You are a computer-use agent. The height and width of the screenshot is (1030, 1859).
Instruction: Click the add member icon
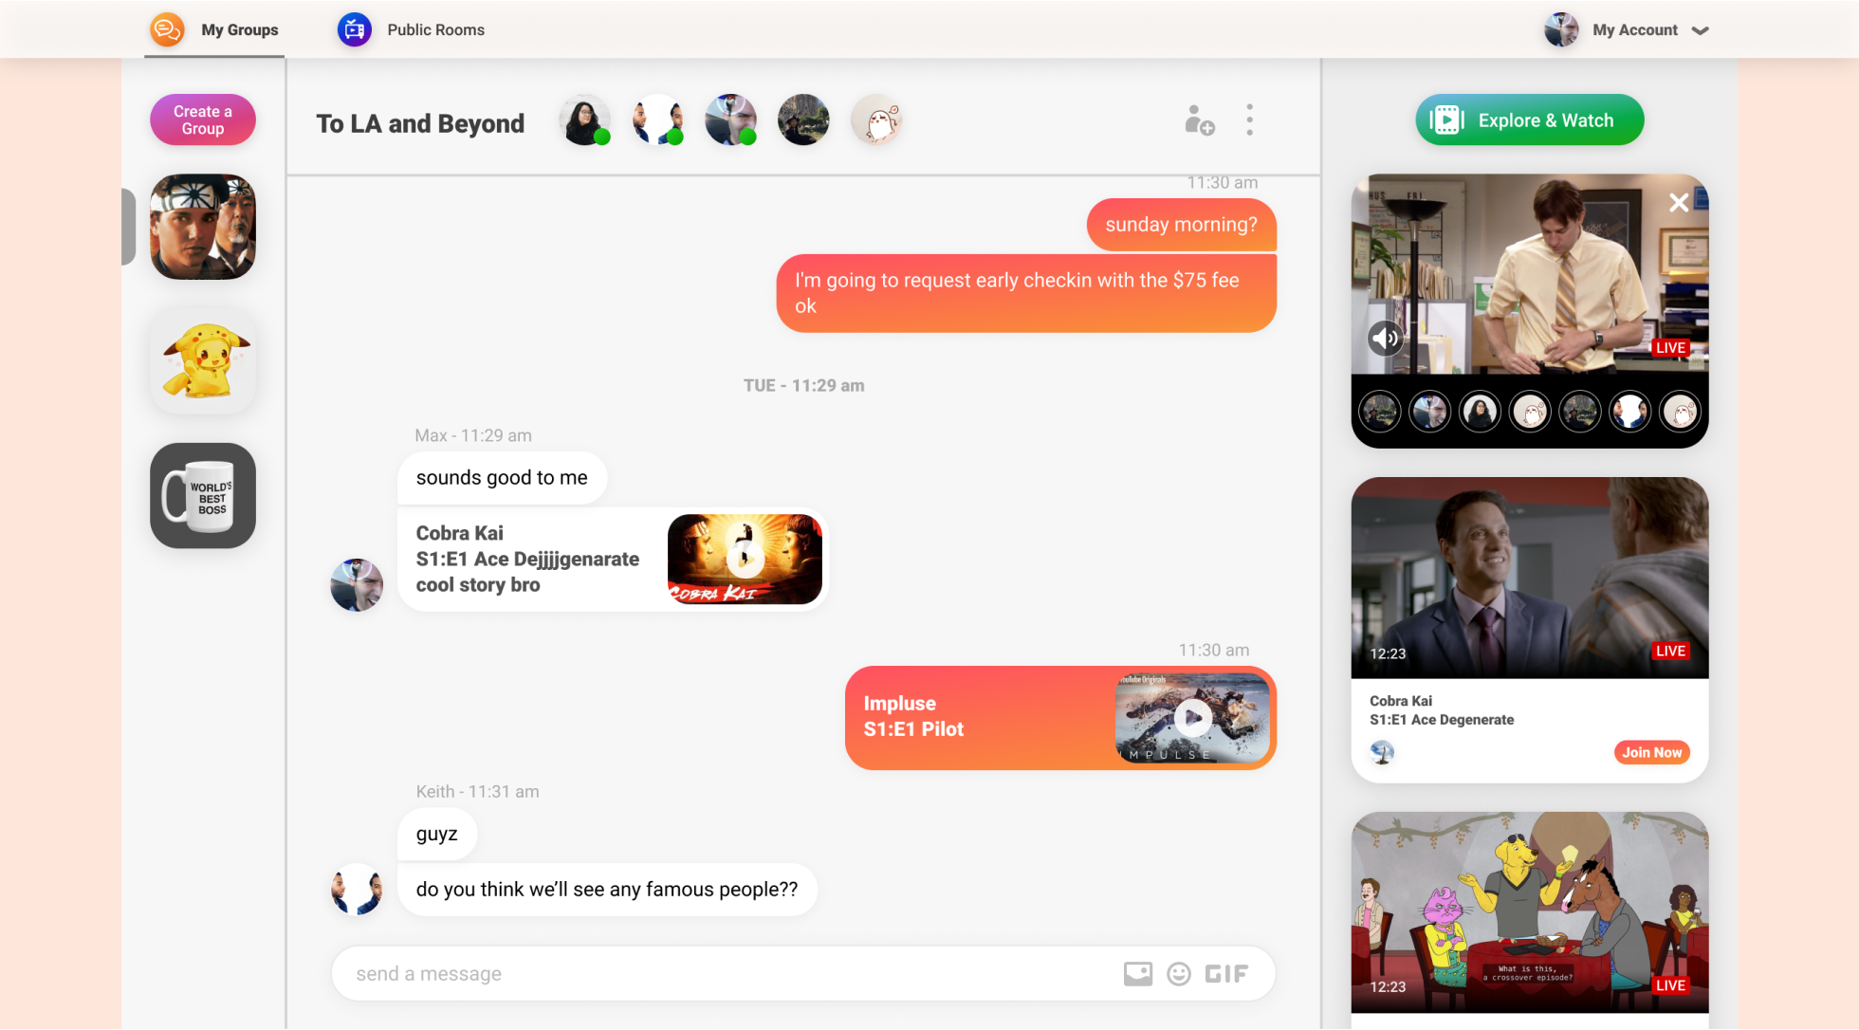(x=1199, y=120)
